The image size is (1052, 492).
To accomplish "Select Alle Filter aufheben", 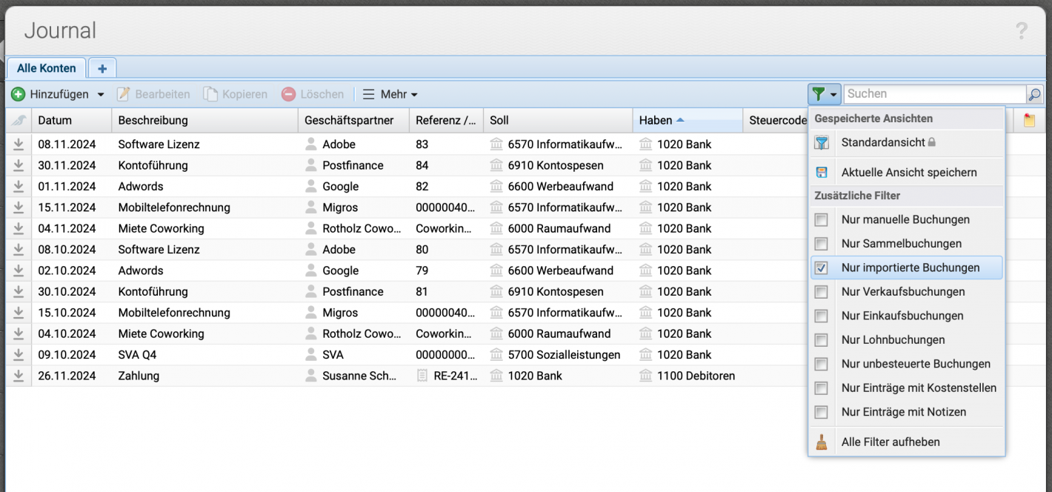I will click(907, 442).
